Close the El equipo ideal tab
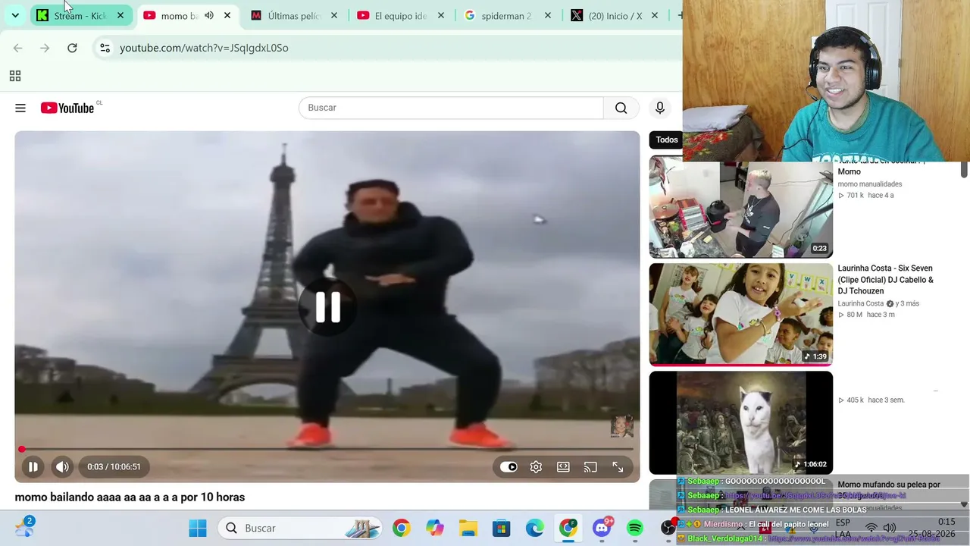 coord(440,15)
